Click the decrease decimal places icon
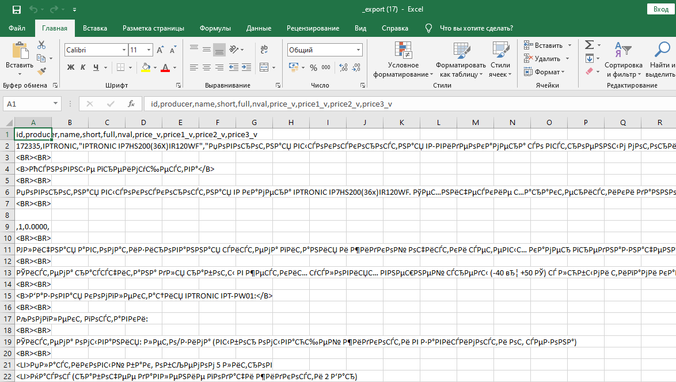The width and height of the screenshot is (676, 382). point(356,67)
